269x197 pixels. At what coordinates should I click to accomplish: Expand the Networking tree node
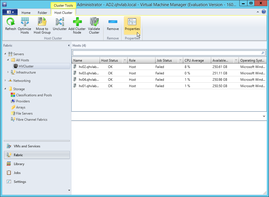[5, 81]
